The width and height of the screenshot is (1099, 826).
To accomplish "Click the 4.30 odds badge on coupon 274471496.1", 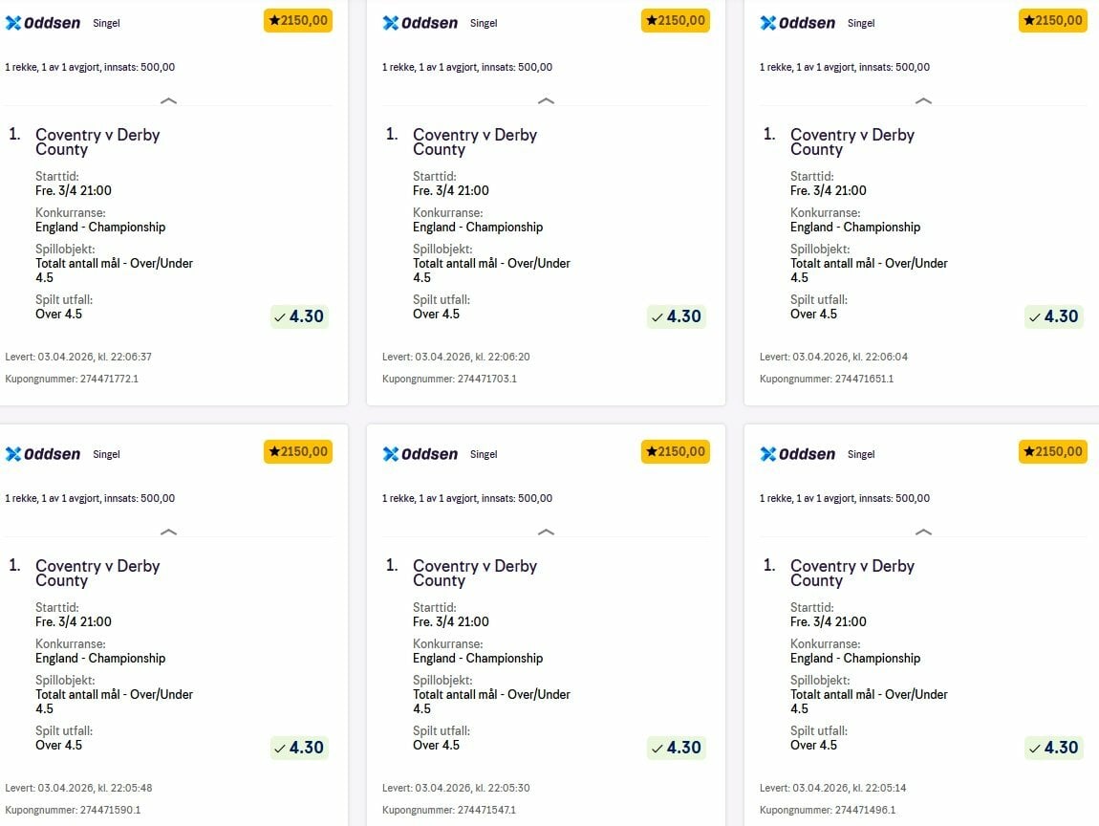I will click(x=1054, y=748).
